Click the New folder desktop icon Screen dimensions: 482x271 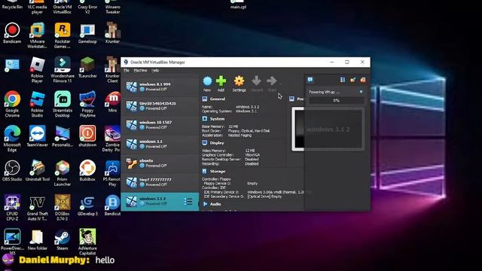(37, 239)
